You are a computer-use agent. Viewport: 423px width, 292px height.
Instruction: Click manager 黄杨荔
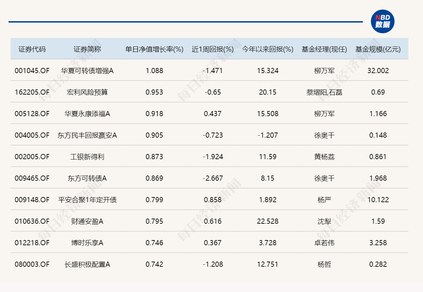pyautogui.click(x=324, y=157)
